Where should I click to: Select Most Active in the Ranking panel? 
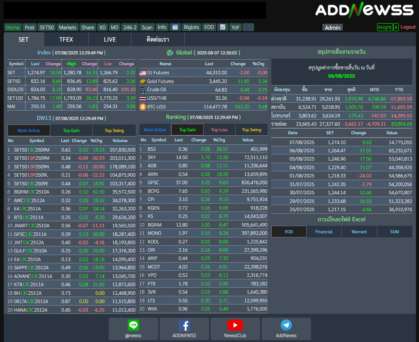pos(155,130)
